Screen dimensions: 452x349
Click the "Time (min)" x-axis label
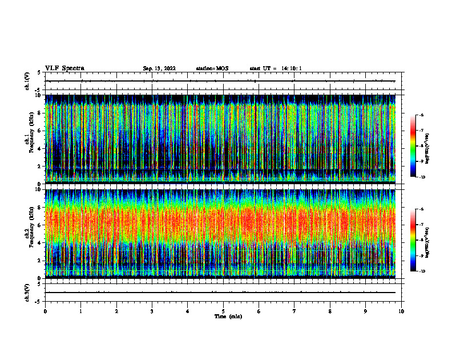(x=228, y=316)
